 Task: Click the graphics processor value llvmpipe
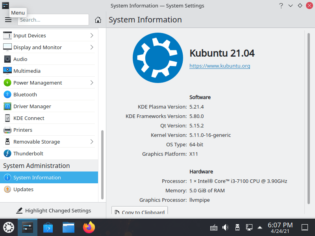click(200, 200)
